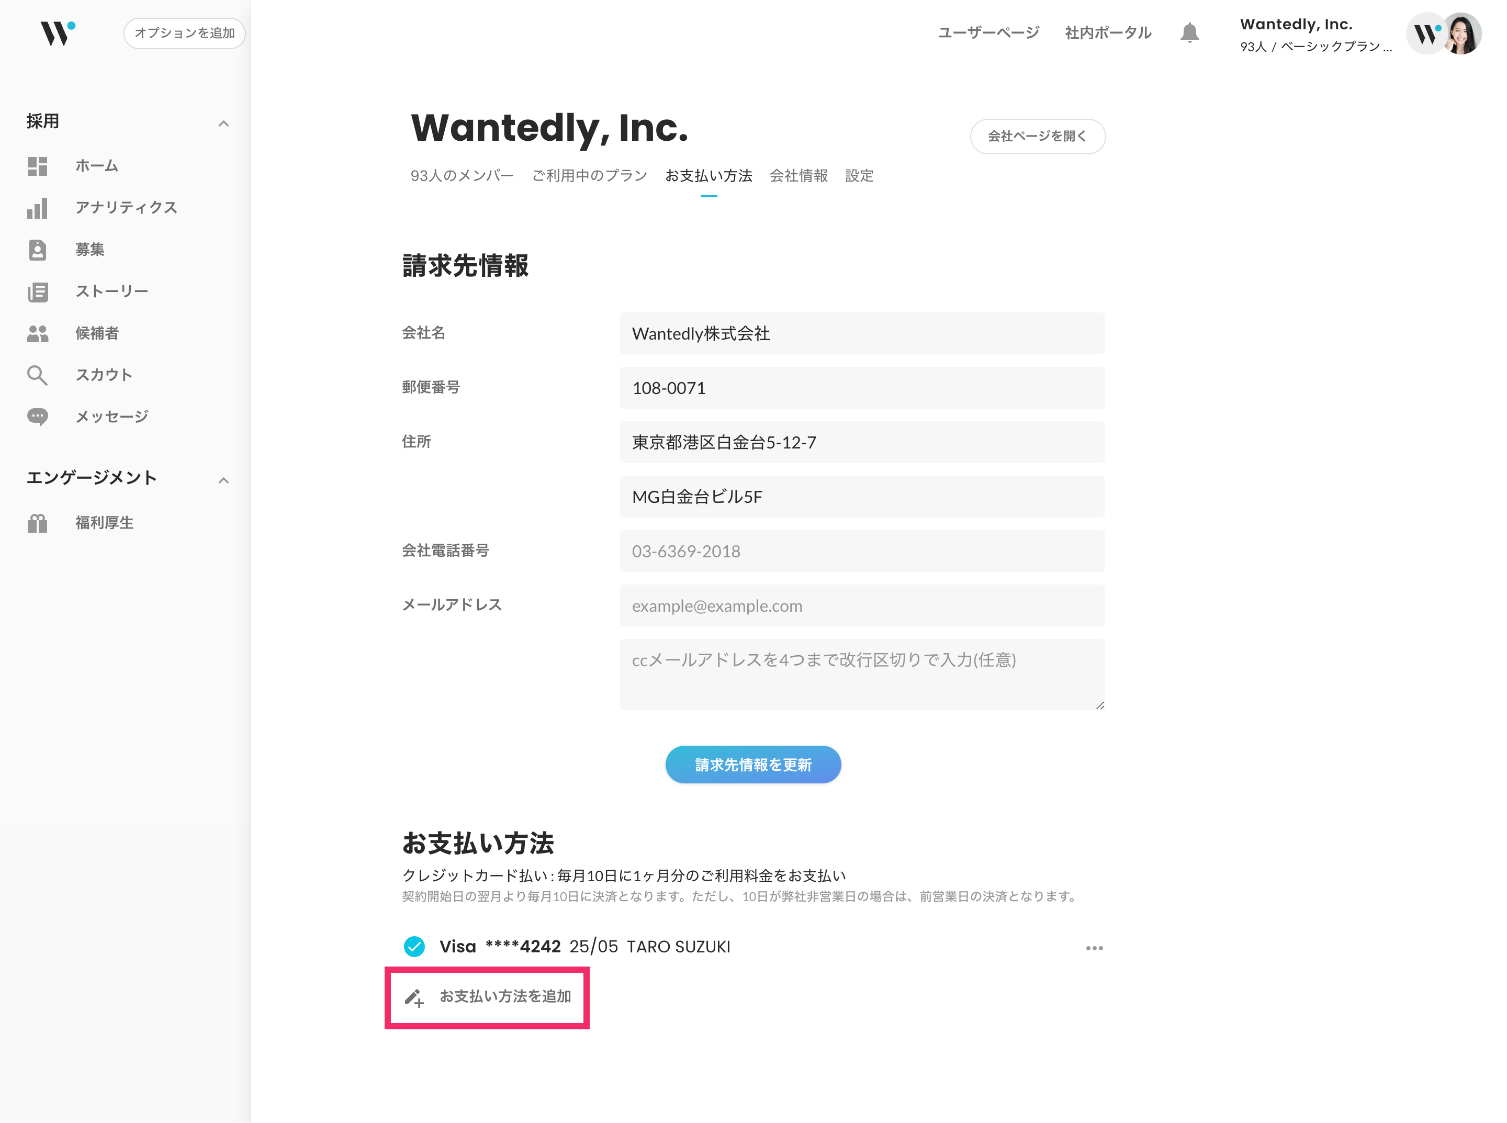Grab the cc textarea resize handle
The width and height of the screenshot is (1507, 1123).
point(1100,705)
